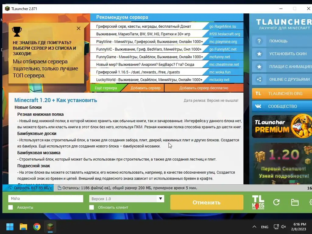Select the PlayMine - МиниИгры server row
The height and width of the screenshot is (234, 312).
pyautogui.click(x=167, y=41)
